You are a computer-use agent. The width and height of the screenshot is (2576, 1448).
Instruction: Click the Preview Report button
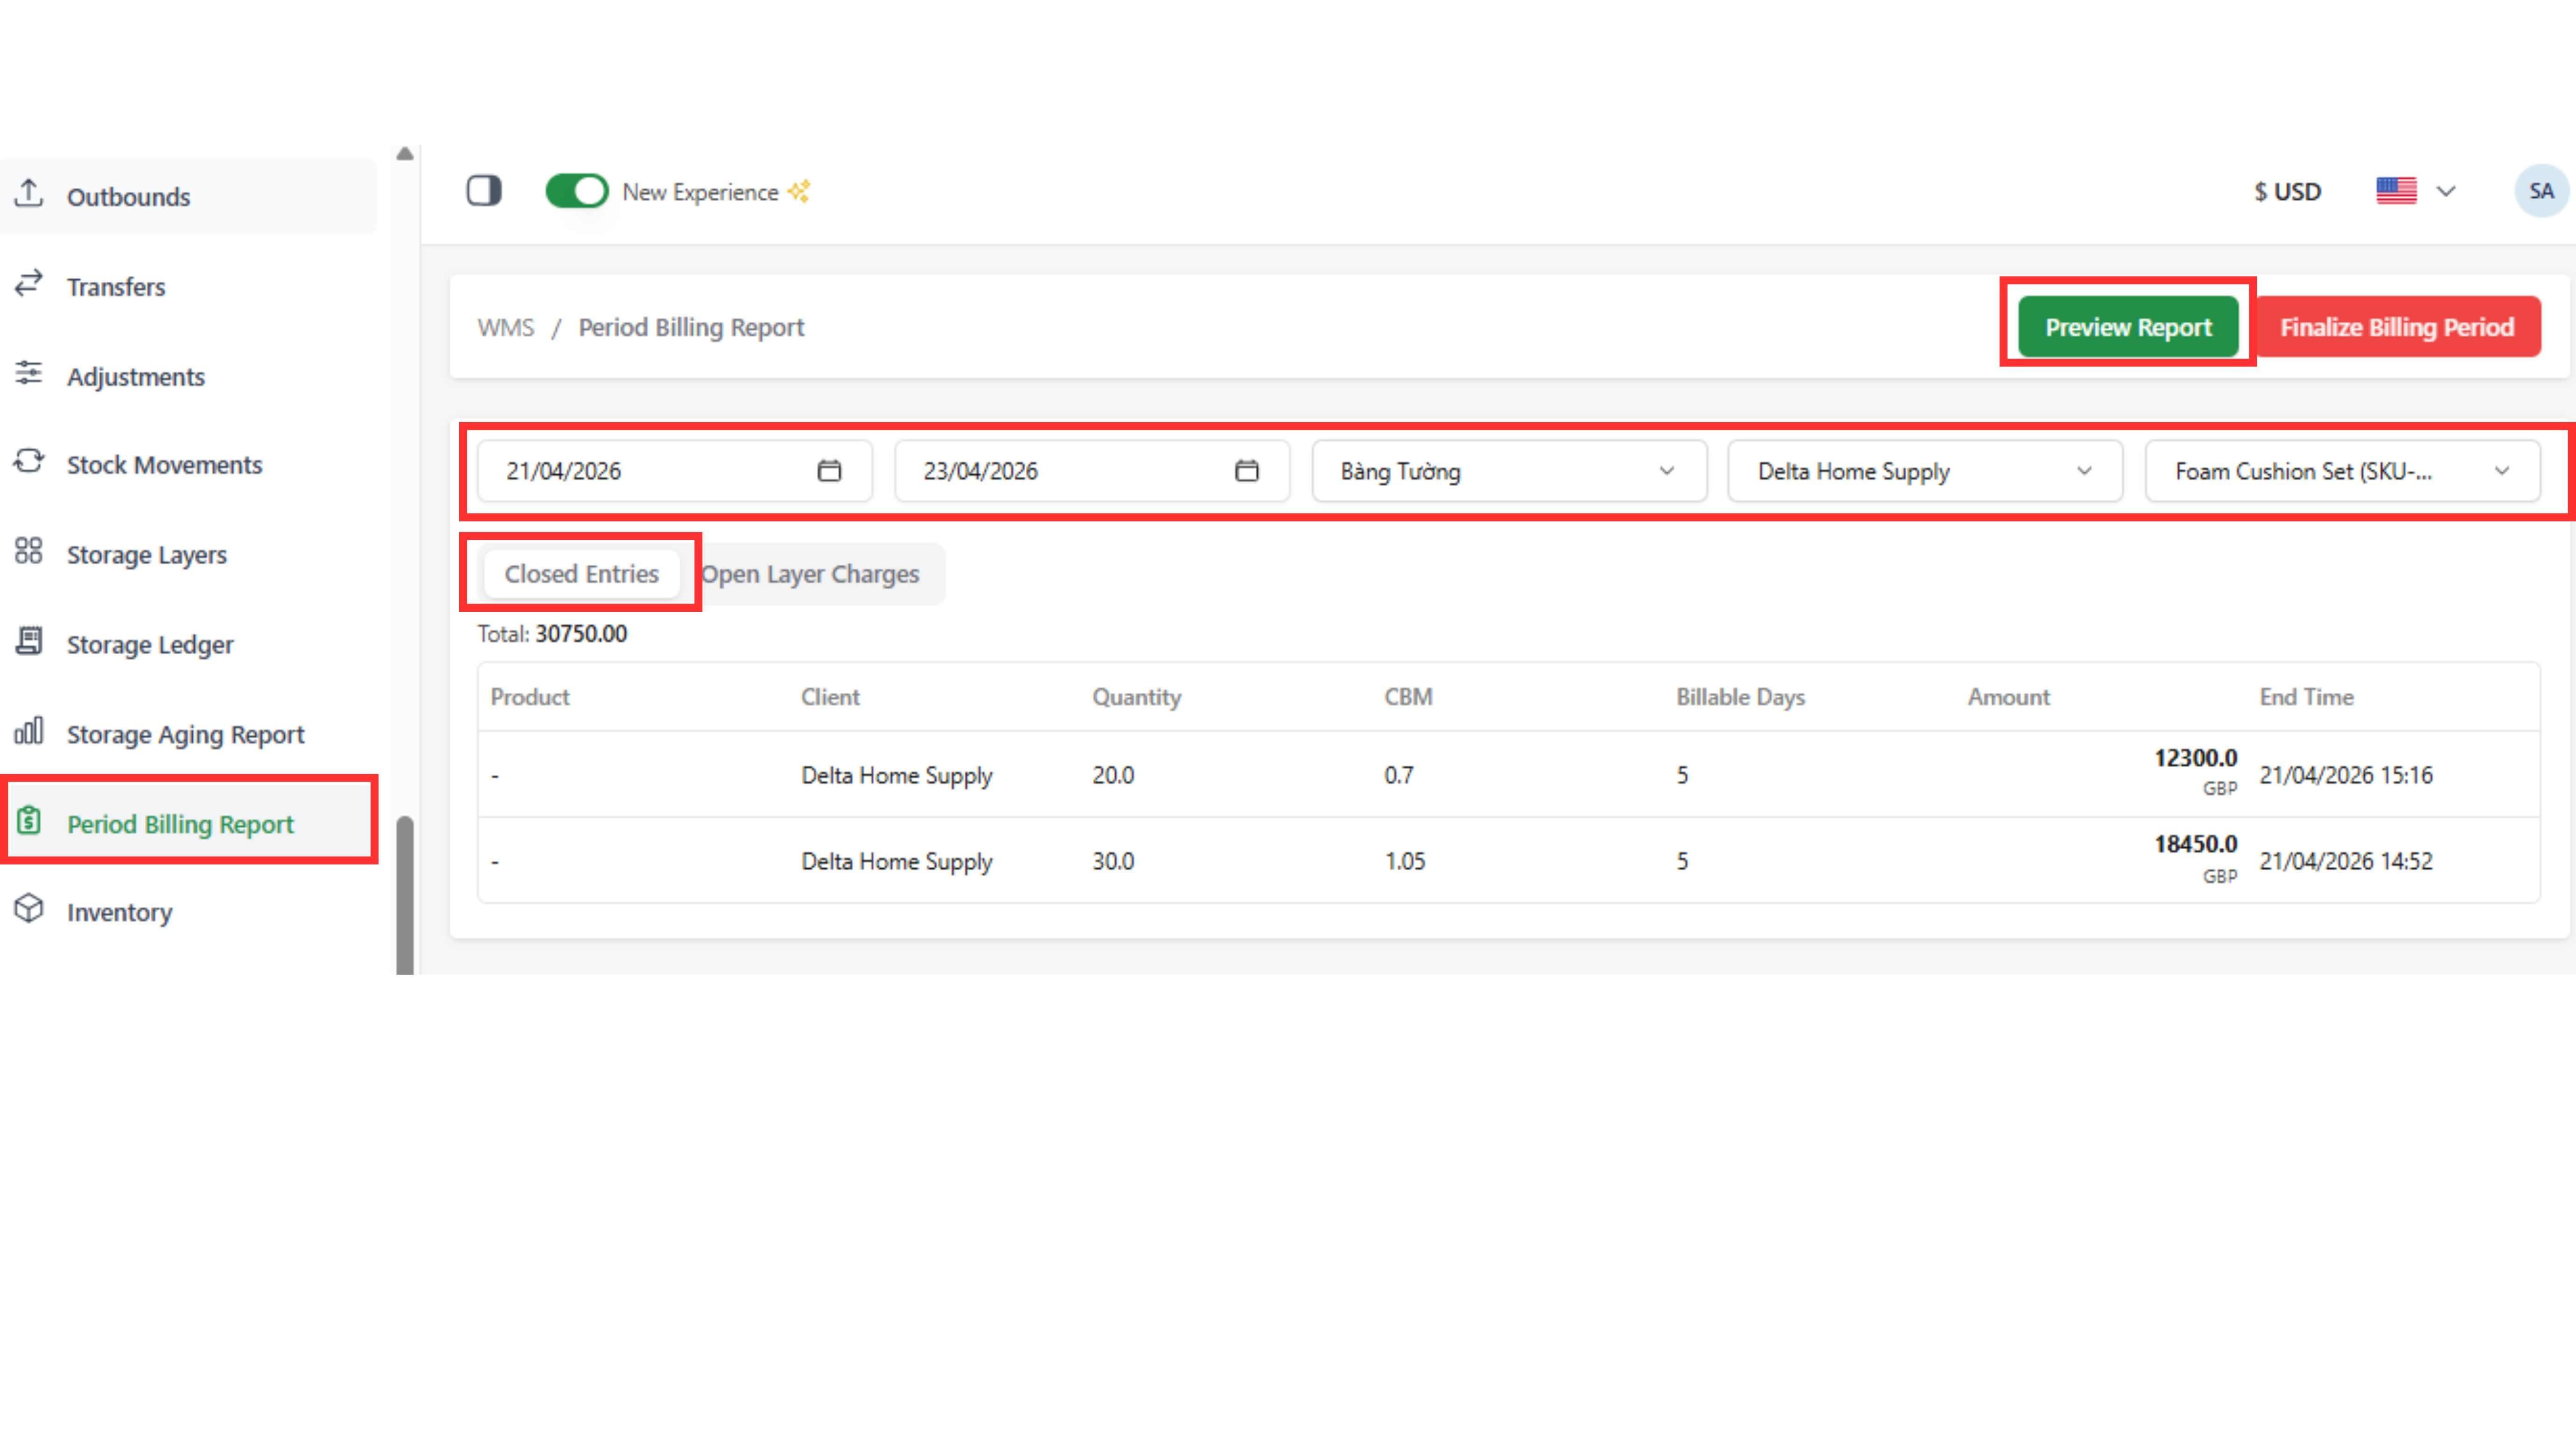(x=2127, y=327)
